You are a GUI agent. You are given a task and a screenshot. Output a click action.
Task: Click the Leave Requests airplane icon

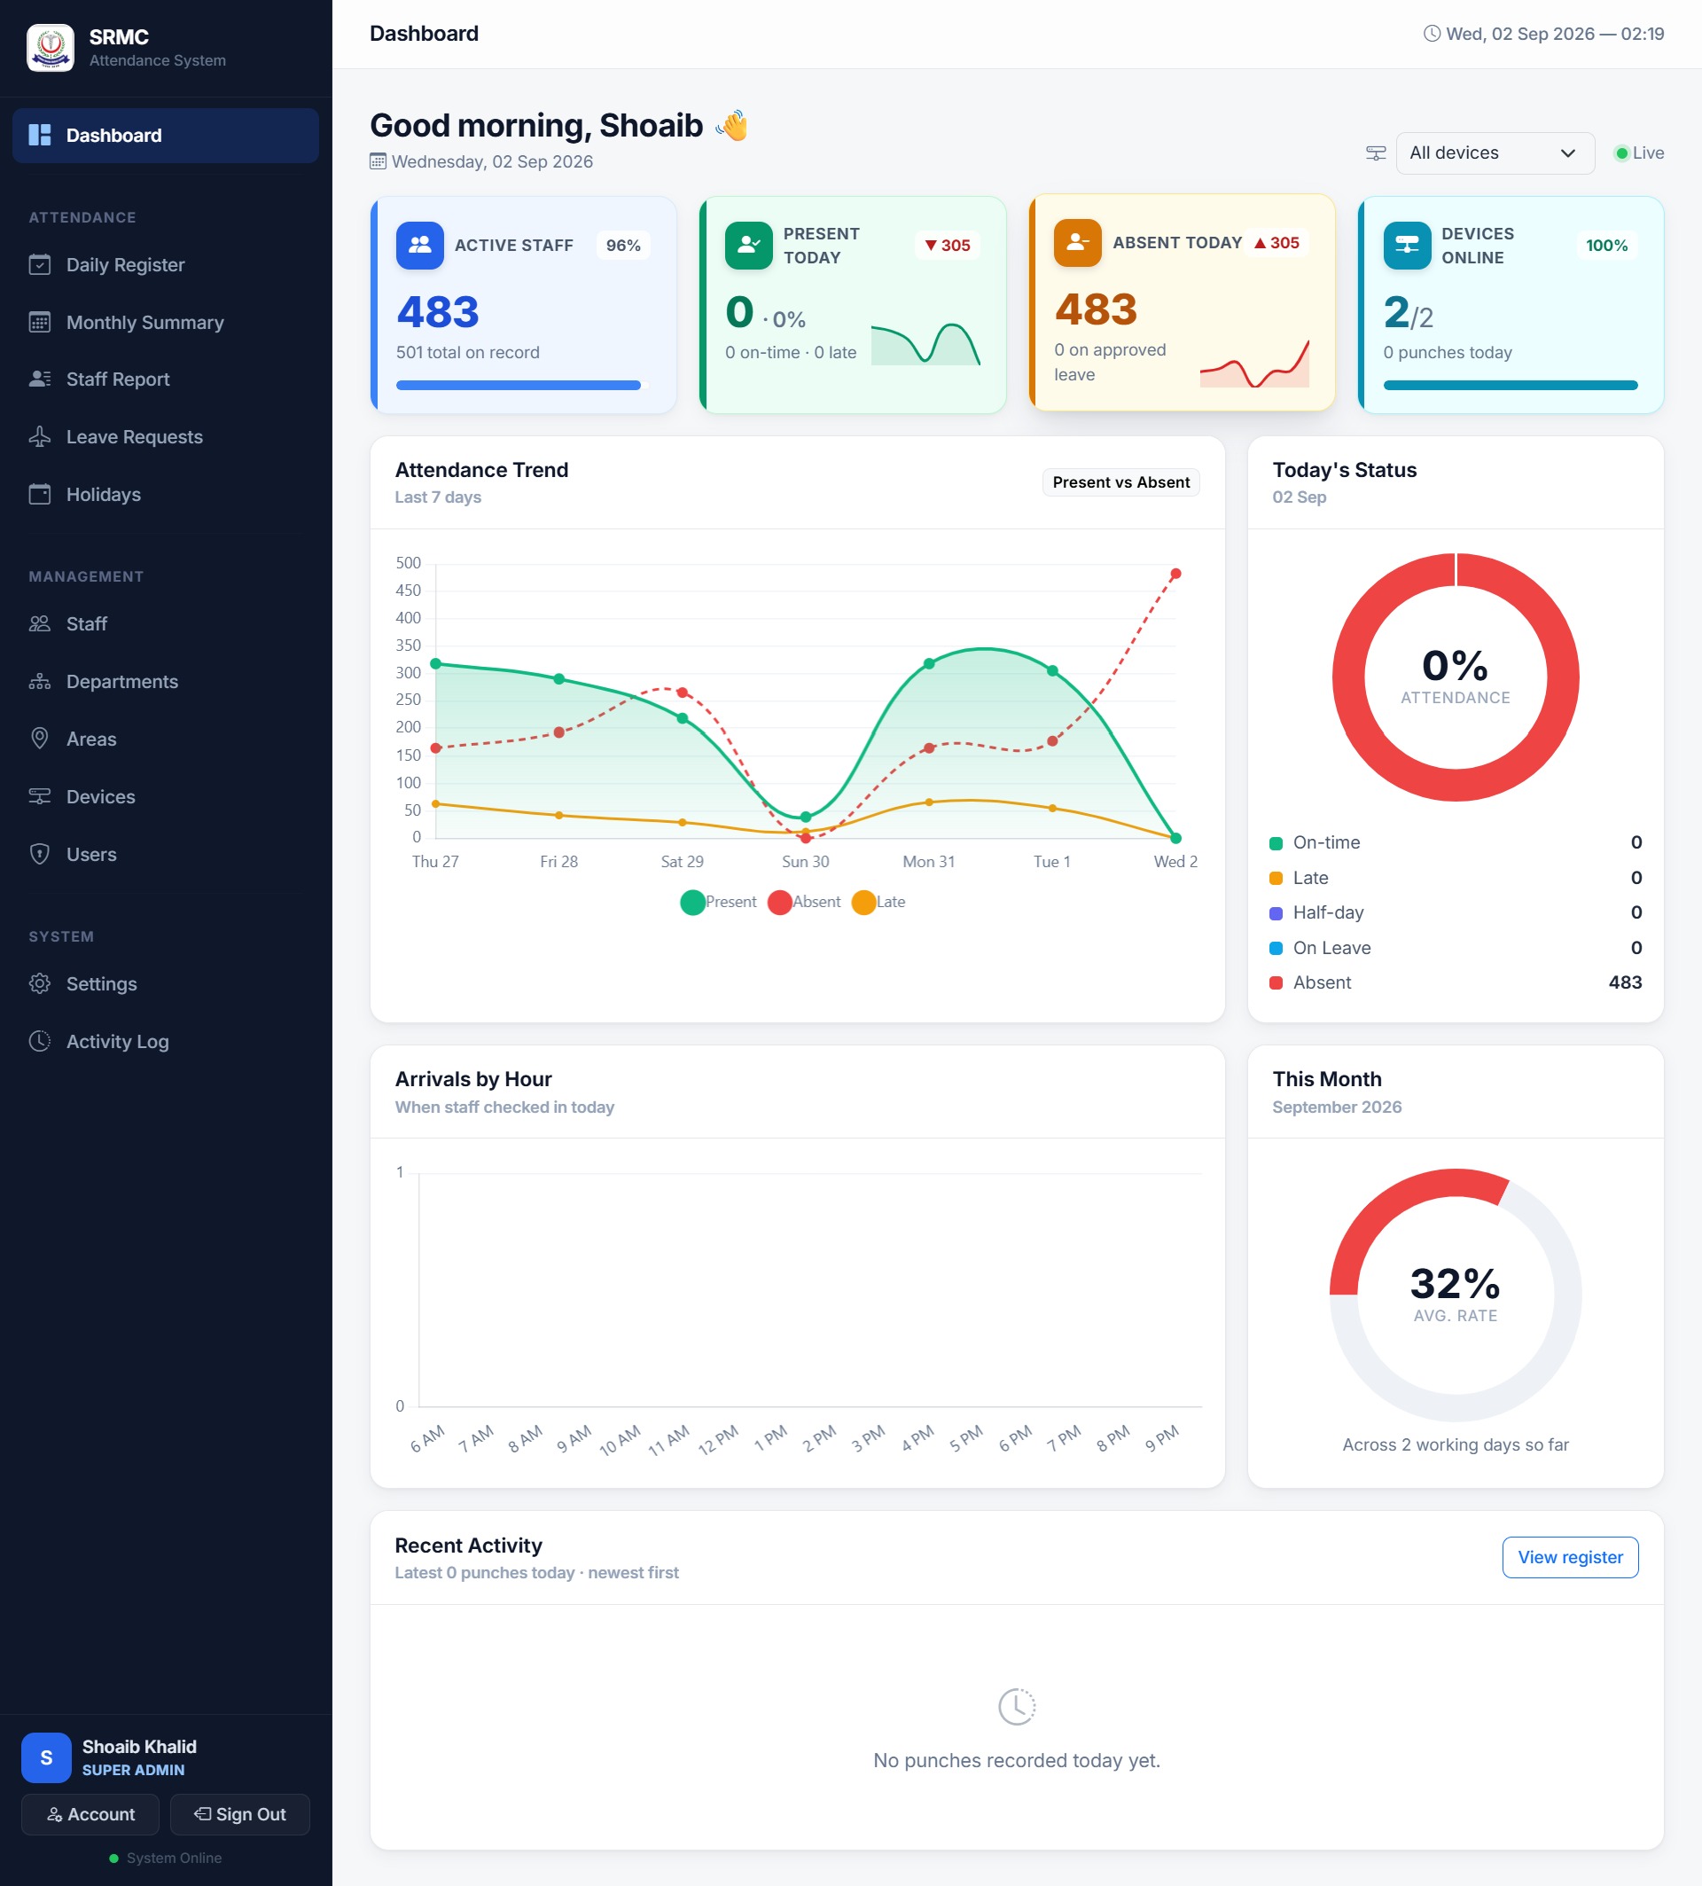40,437
